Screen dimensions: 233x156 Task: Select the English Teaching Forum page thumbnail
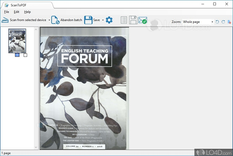(x=17, y=41)
